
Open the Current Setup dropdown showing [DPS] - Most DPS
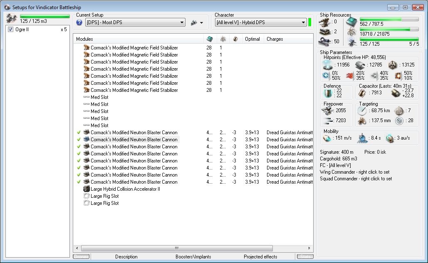(136, 22)
